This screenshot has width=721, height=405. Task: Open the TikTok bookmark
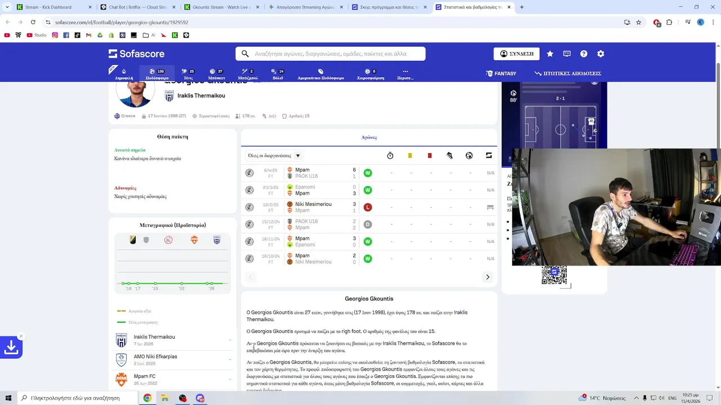(x=77, y=35)
